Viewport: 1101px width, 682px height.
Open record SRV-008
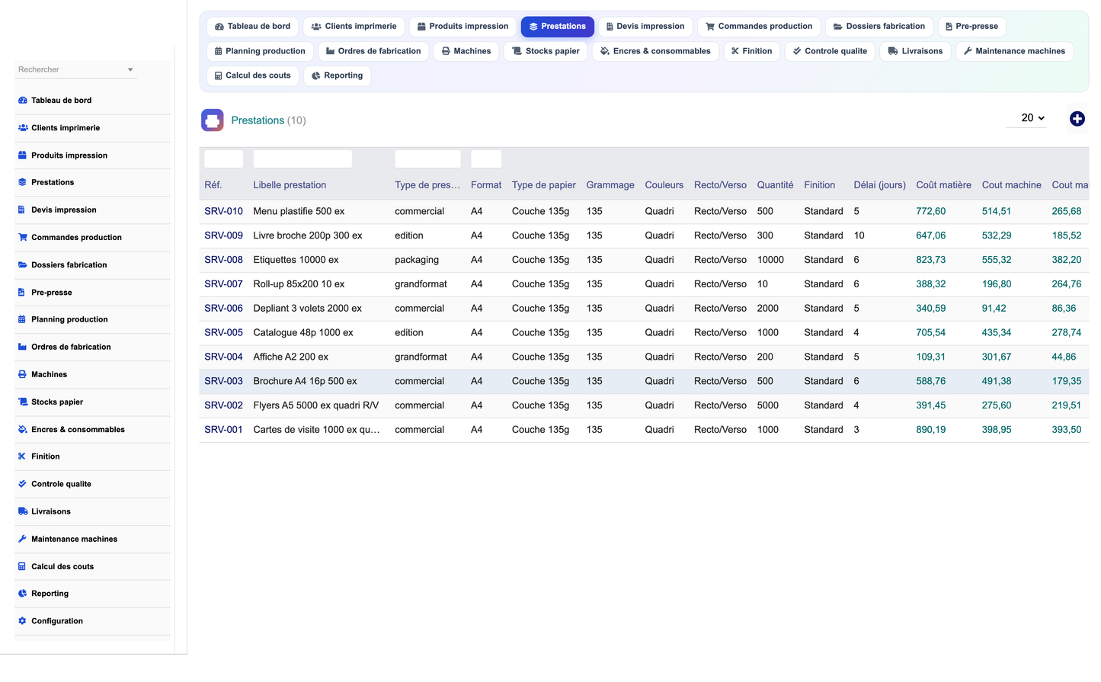pos(223,260)
